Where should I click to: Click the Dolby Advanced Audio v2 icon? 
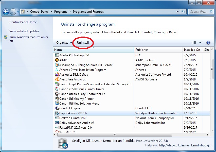[x=57, y=123]
